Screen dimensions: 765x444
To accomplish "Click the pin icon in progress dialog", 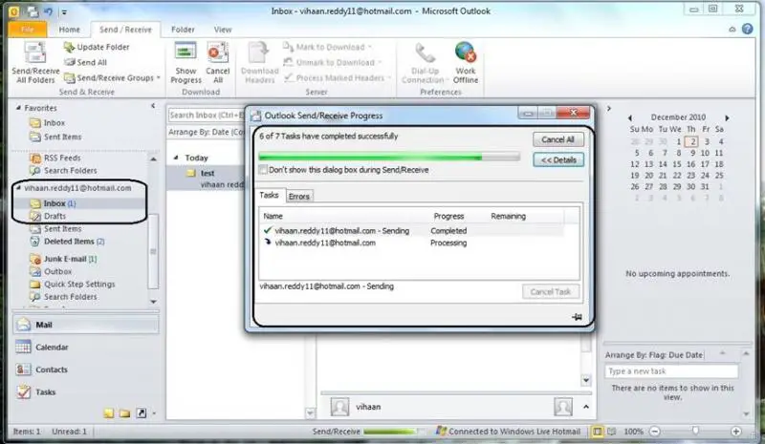I will (x=577, y=317).
